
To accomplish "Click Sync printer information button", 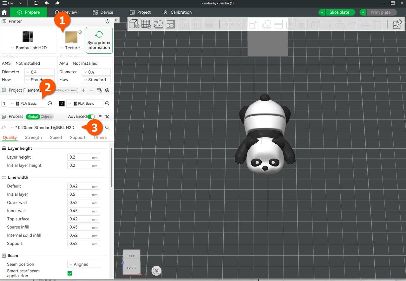I will point(99,40).
